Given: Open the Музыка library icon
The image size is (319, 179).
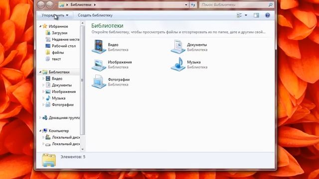Looking at the screenshot, I should [x=178, y=64].
